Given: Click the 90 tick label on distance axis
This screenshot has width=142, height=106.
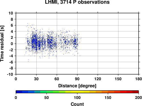Looking at the screenshot, I should pyautogui.click(x=77, y=79).
